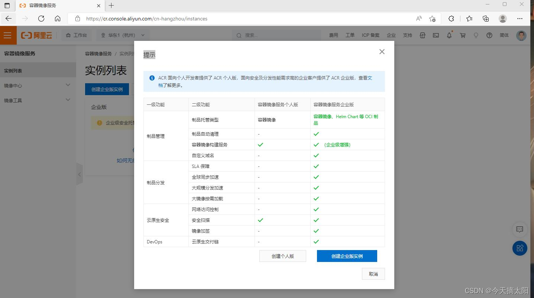Switch language via 简体
Image resolution: width=534 pixels, height=298 pixels.
(504, 35)
